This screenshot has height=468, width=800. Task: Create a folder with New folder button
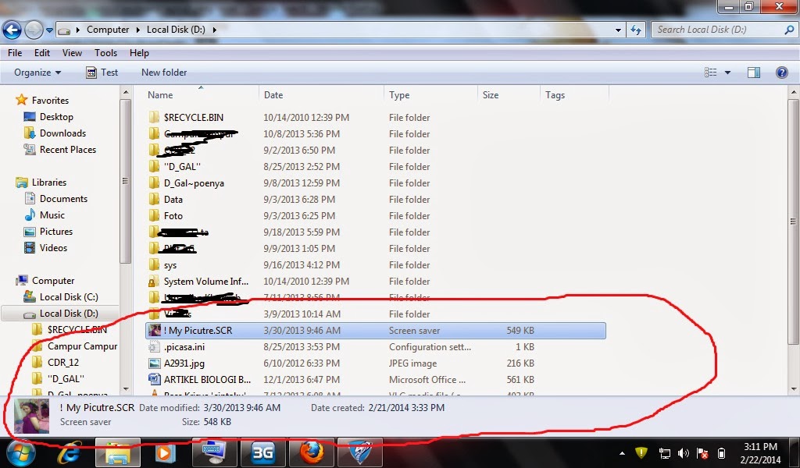click(x=162, y=72)
